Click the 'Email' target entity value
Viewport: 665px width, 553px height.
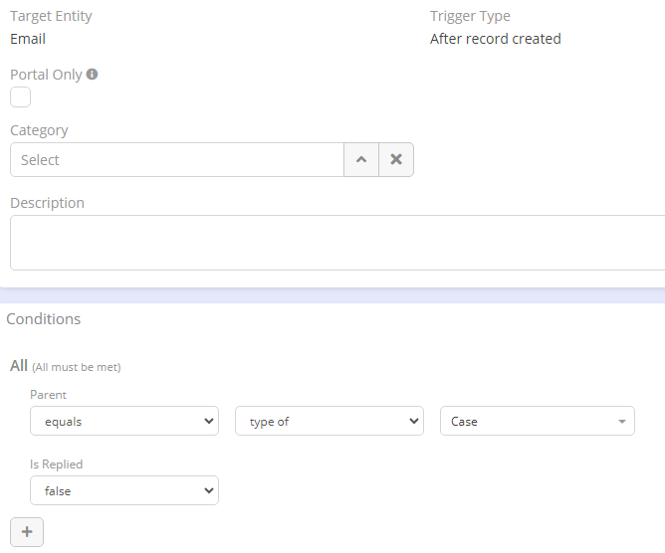coord(28,39)
